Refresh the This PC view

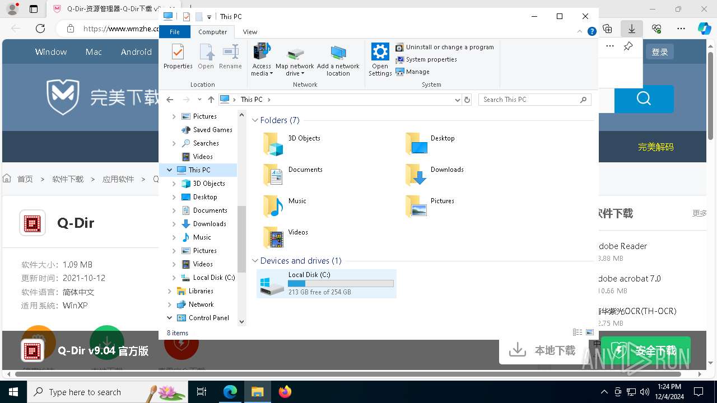(467, 100)
